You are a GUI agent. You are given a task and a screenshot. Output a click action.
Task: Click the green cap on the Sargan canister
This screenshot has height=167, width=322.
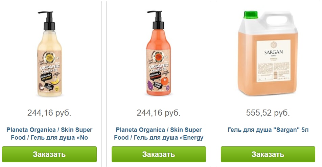251,15
